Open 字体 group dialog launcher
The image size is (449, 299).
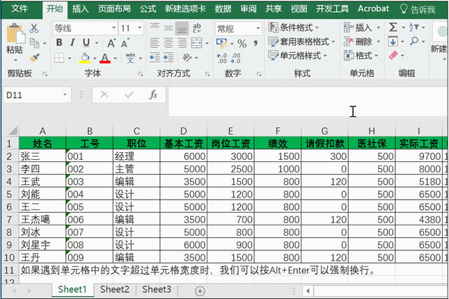pos(141,74)
